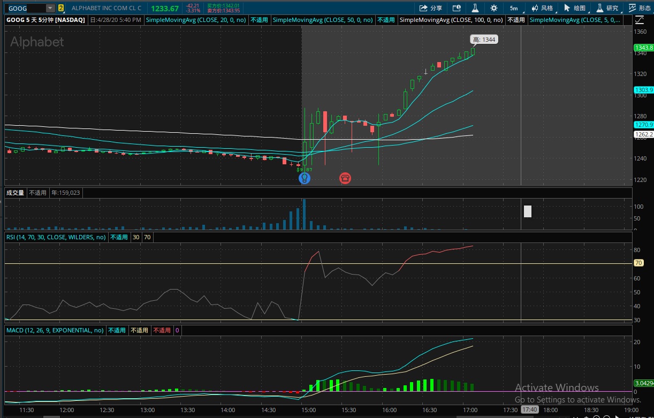Select the SimpleMovingAvg (CLOSE, 100, 0, no) label
The image size is (654, 418).
(x=452, y=20)
